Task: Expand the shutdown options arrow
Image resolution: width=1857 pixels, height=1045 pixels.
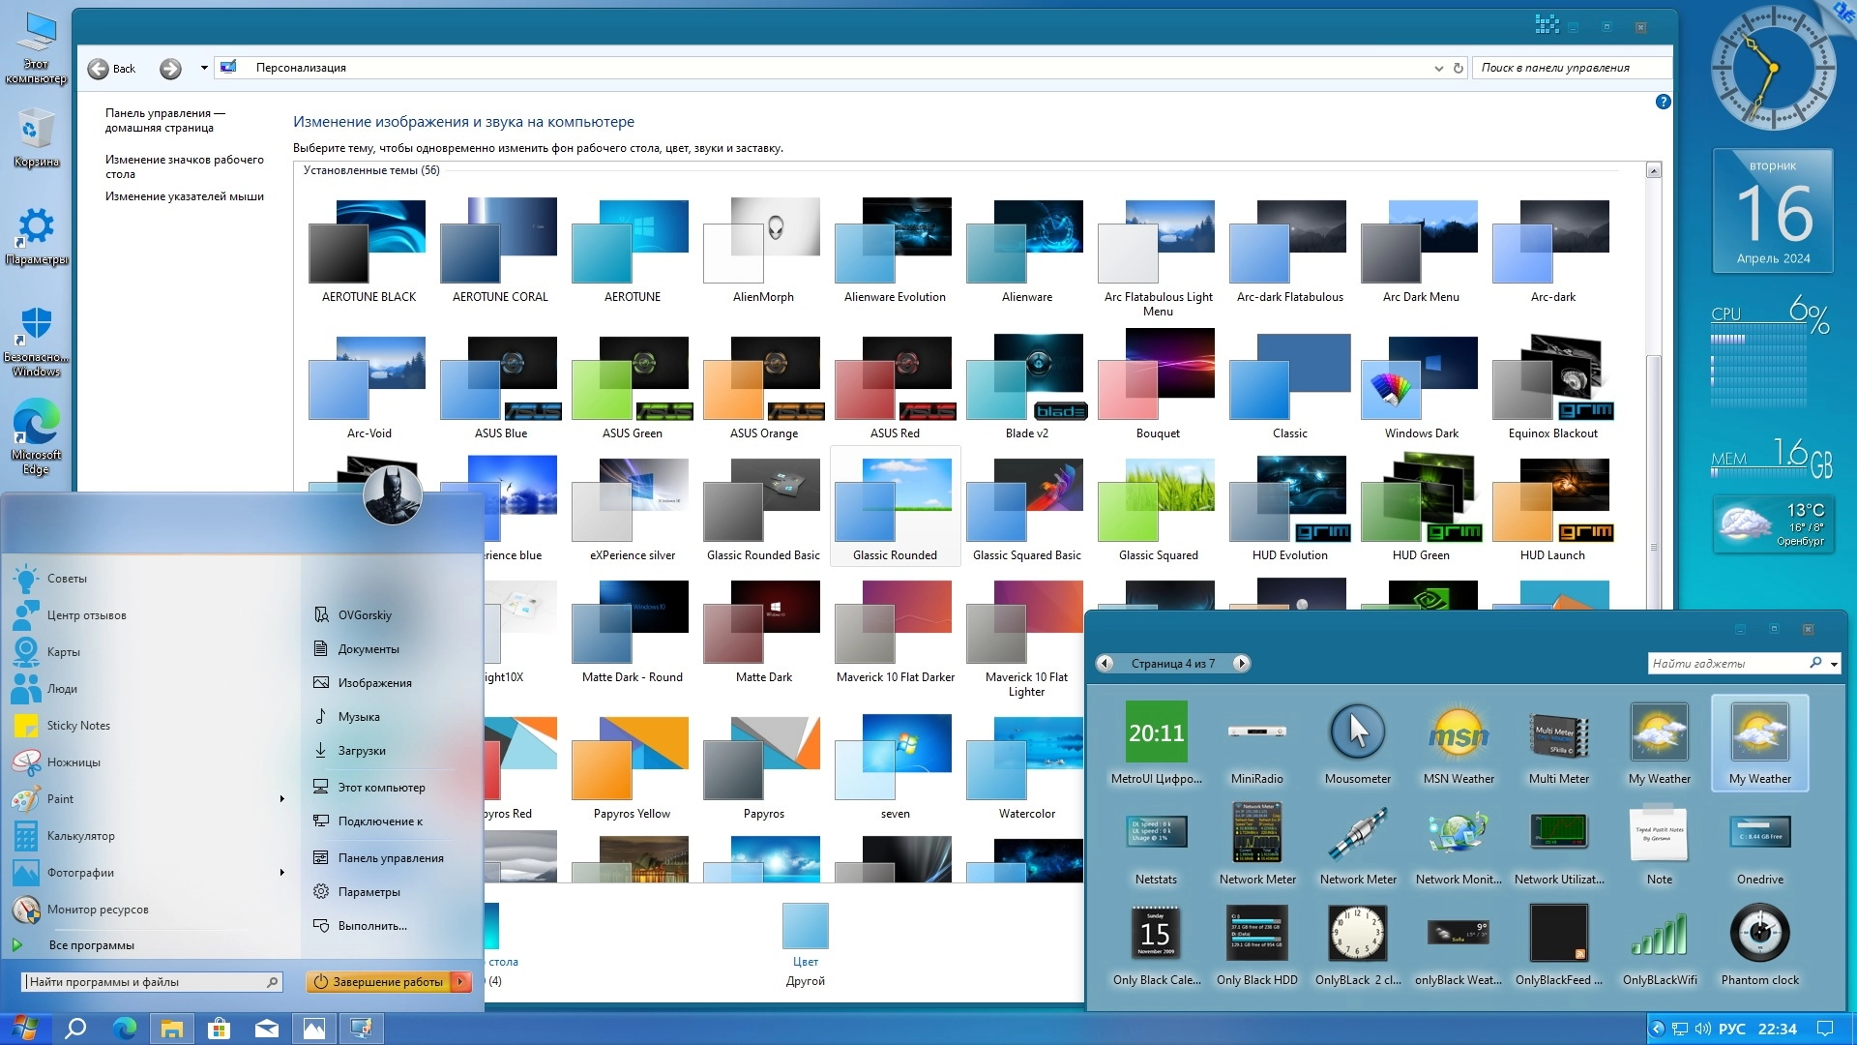Action: pyautogui.click(x=461, y=982)
